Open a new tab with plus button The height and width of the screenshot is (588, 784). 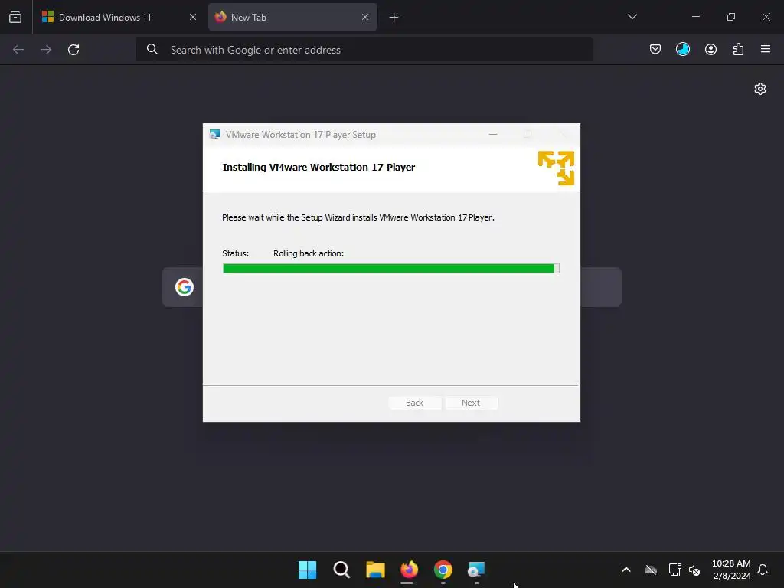(x=394, y=18)
